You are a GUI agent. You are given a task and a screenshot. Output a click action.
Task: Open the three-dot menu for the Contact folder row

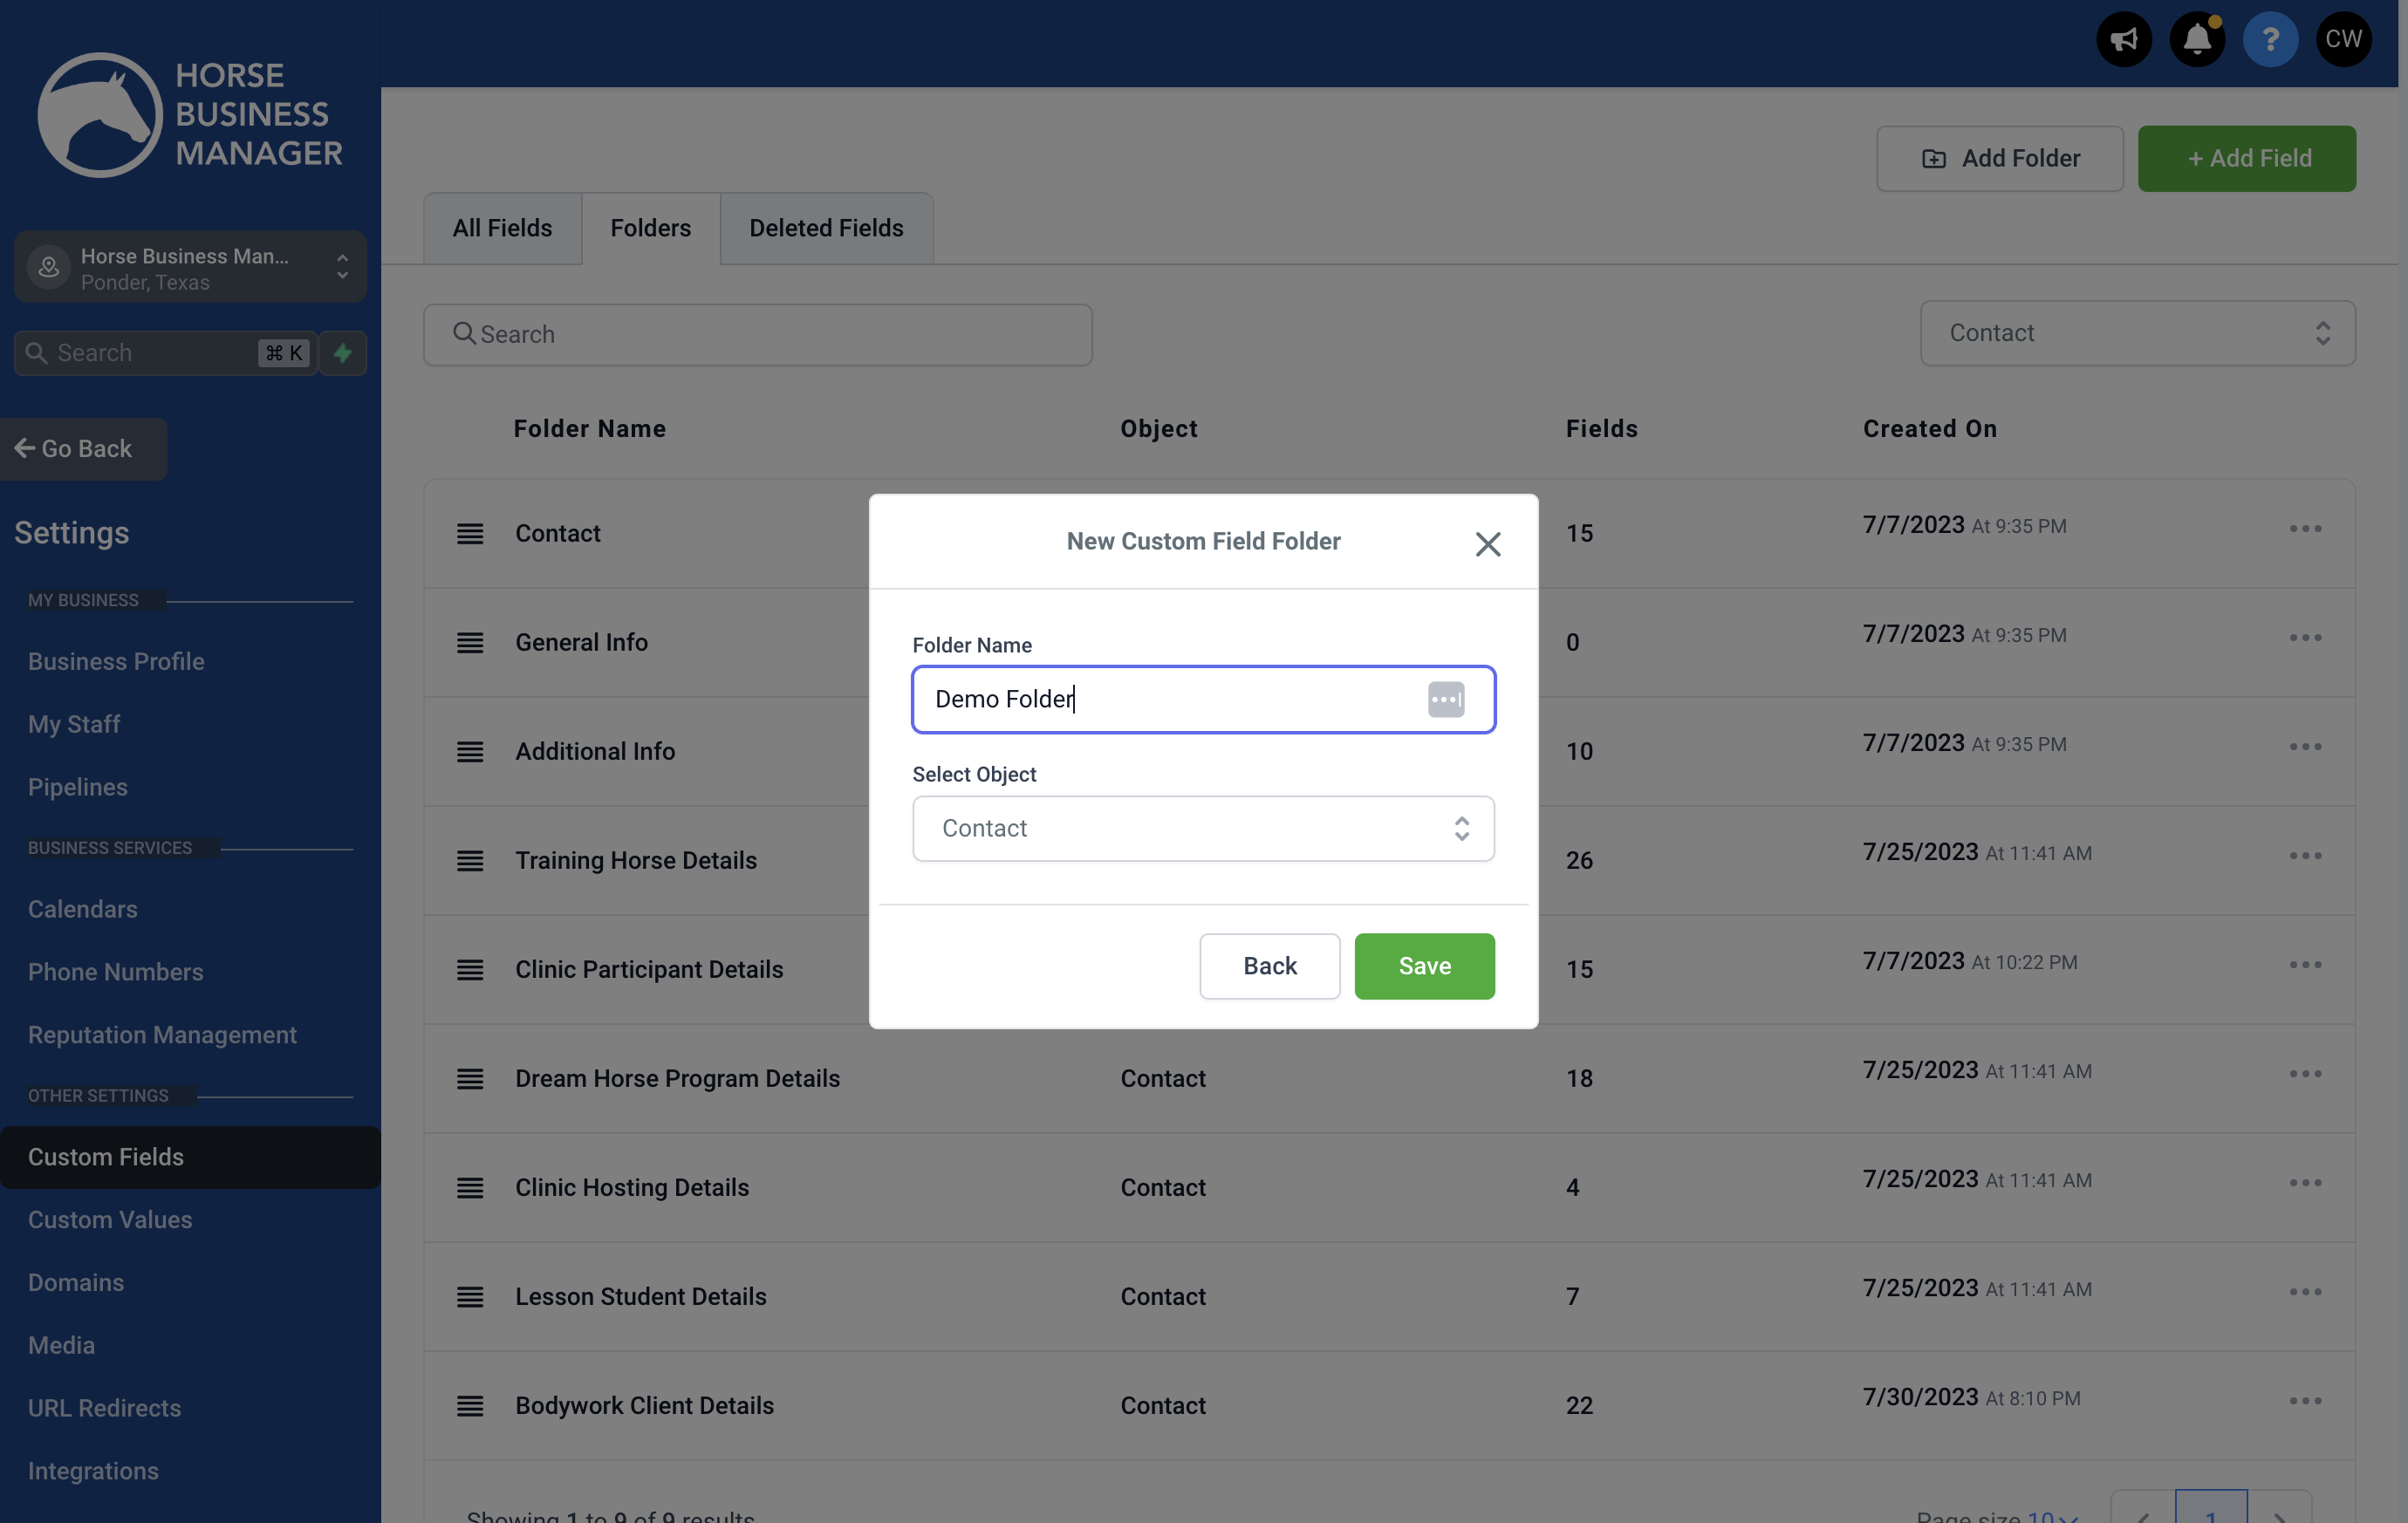coord(2305,529)
